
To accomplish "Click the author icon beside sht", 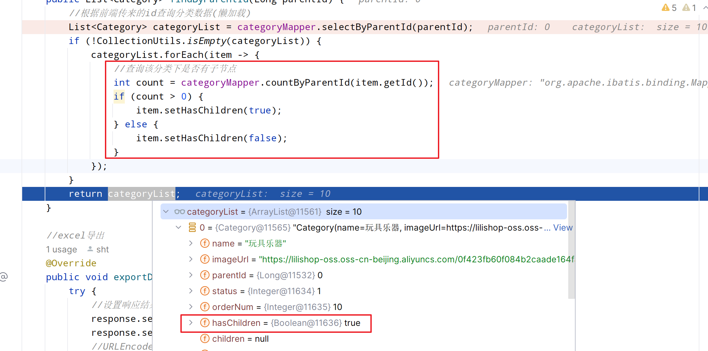I will 90,249.
